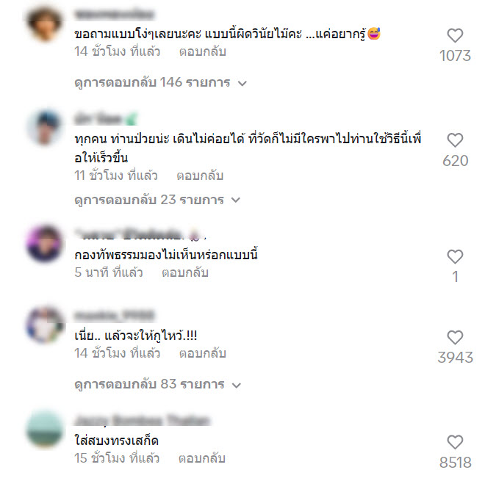Like the comment with 1073 likes
496x481 pixels.
click(x=455, y=35)
